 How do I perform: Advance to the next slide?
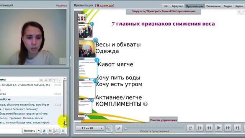[x=228, y=128]
